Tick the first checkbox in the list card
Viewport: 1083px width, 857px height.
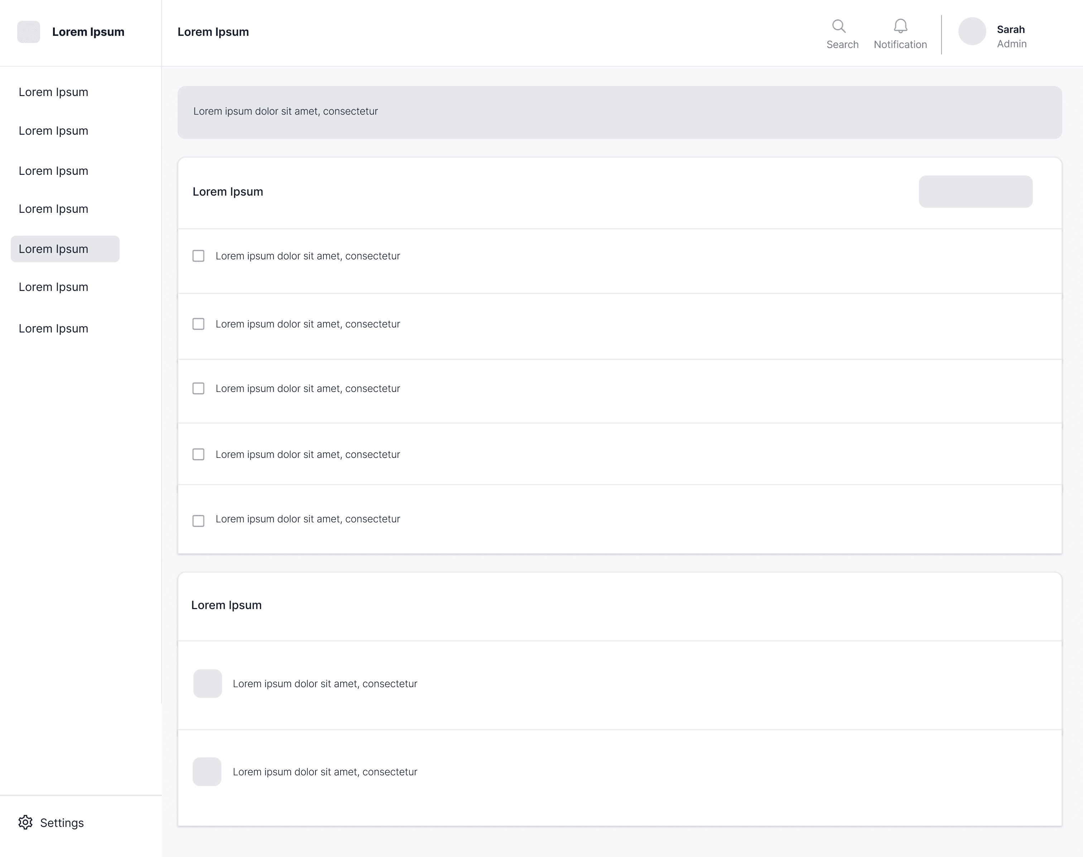(x=199, y=256)
